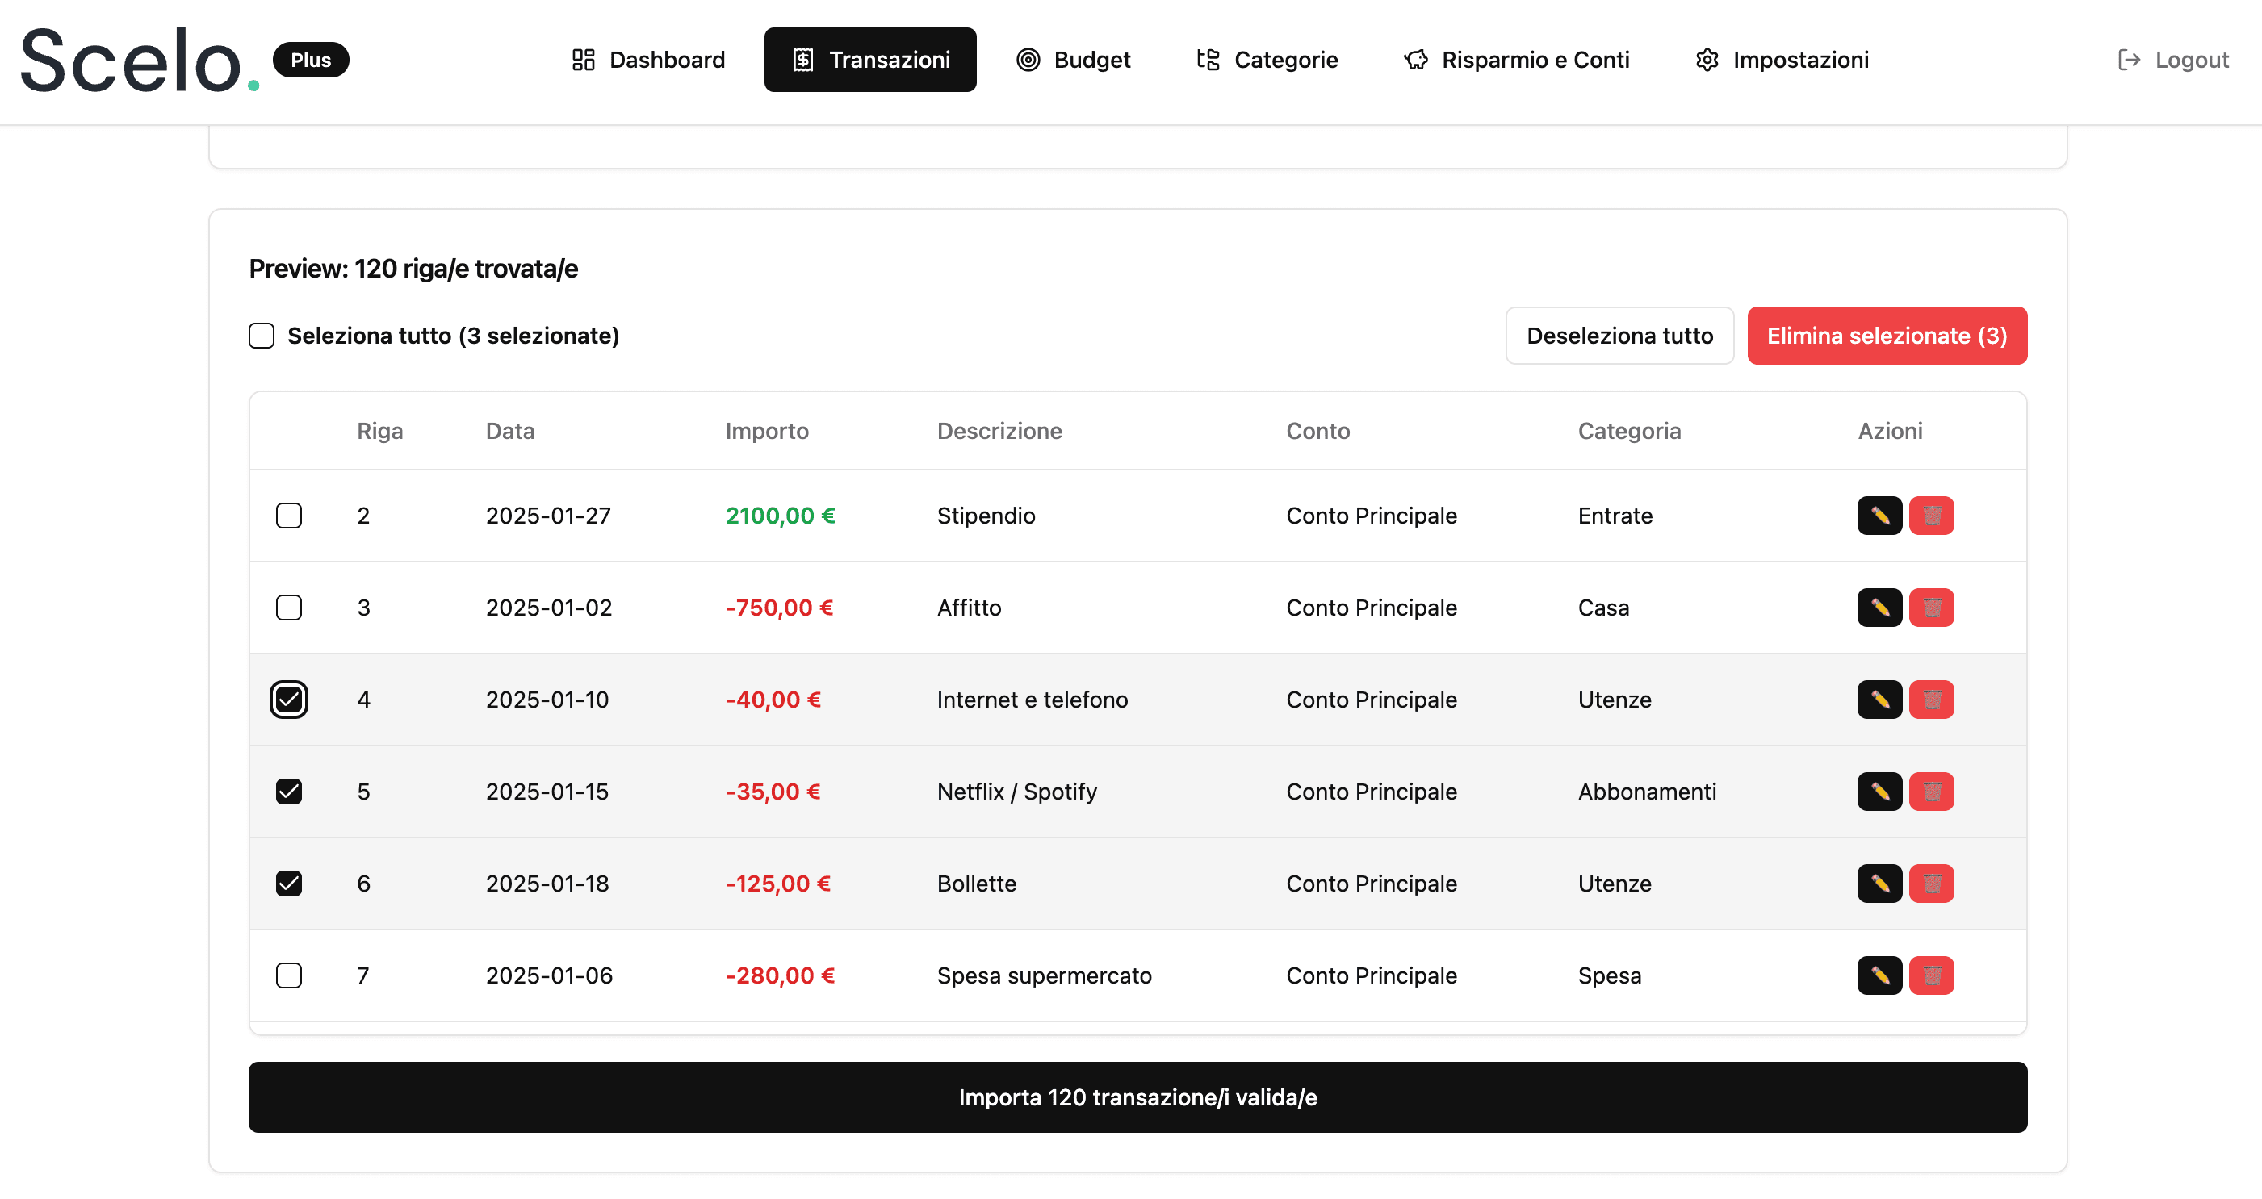This screenshot has width=2262, height=1199.
Task: Check the Seleziona tutto checkbox
Action: [x=262, y=336]
